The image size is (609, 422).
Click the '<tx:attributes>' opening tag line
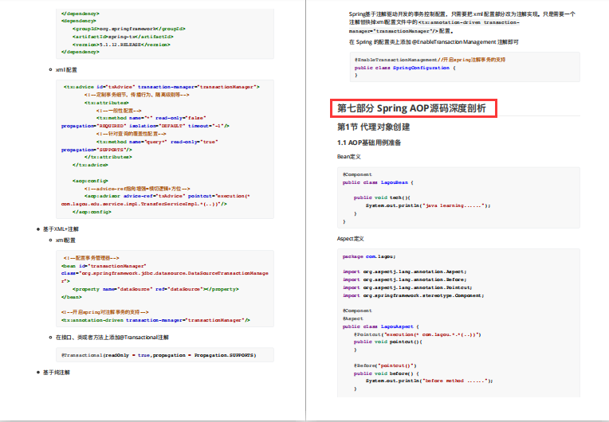point(107,103)
